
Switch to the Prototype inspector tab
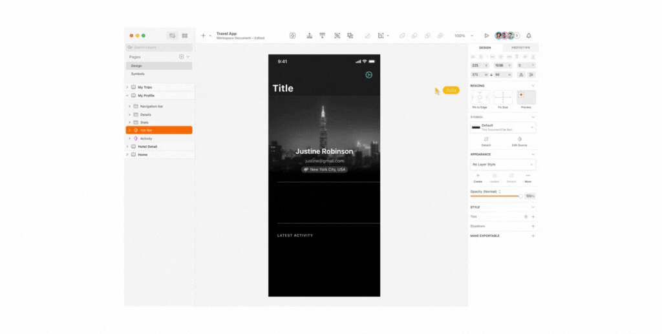[x=520, y=48]
